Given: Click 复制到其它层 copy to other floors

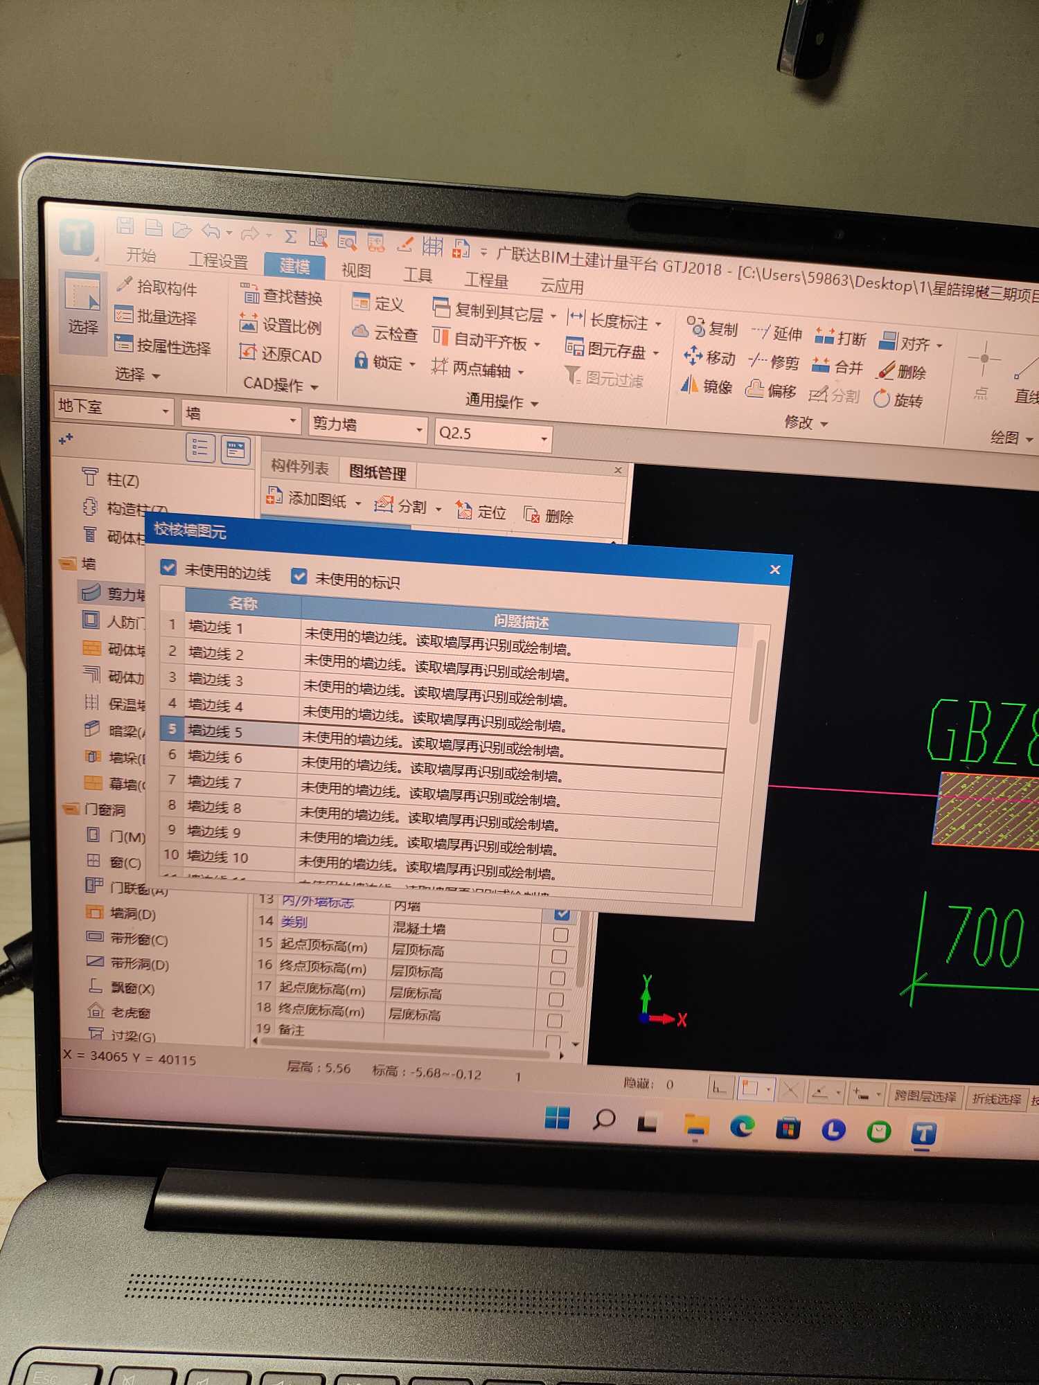Looking at the screenshot, I should [494, 312].
